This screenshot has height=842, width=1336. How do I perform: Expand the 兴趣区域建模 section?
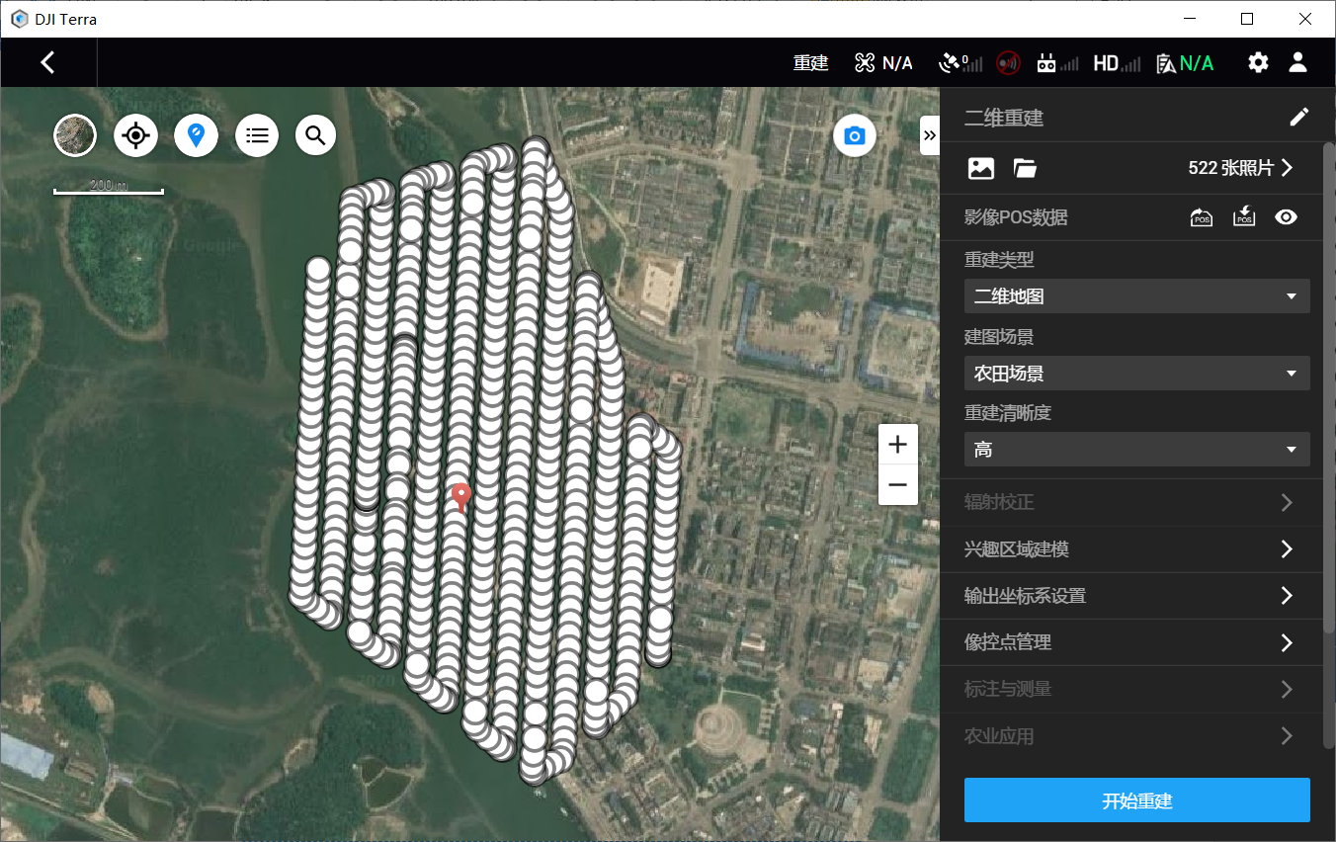point(1131,549)
